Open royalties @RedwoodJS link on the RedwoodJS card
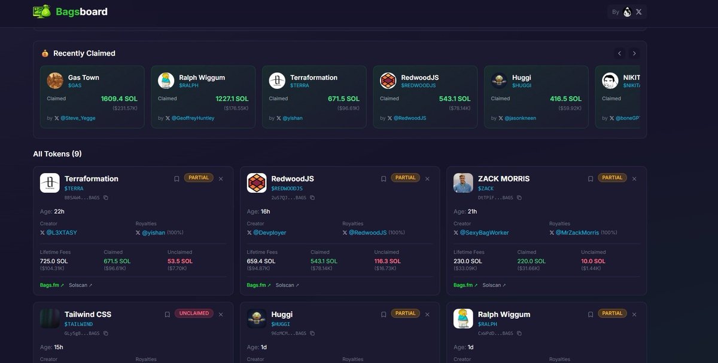Viewport: 718px width, 363px height. [365, 233]
